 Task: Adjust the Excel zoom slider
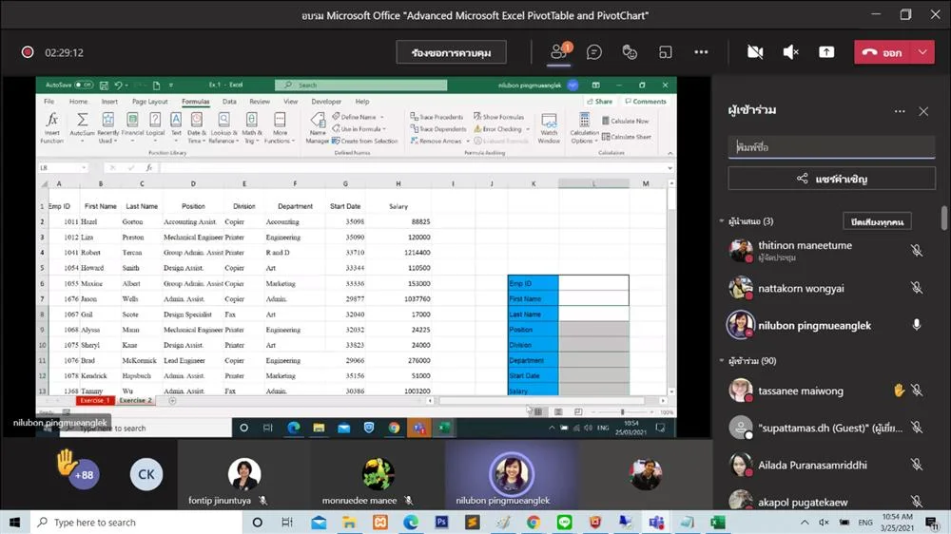622,412
